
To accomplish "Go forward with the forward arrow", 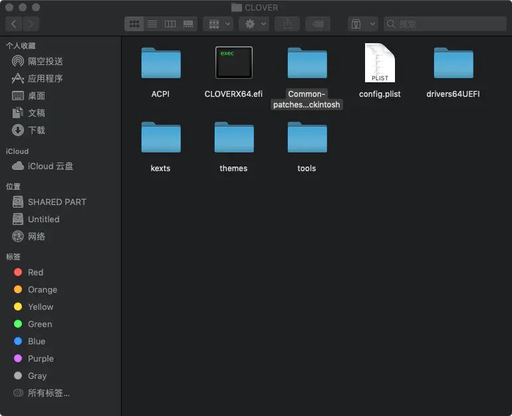I will [x=31, y=24].
